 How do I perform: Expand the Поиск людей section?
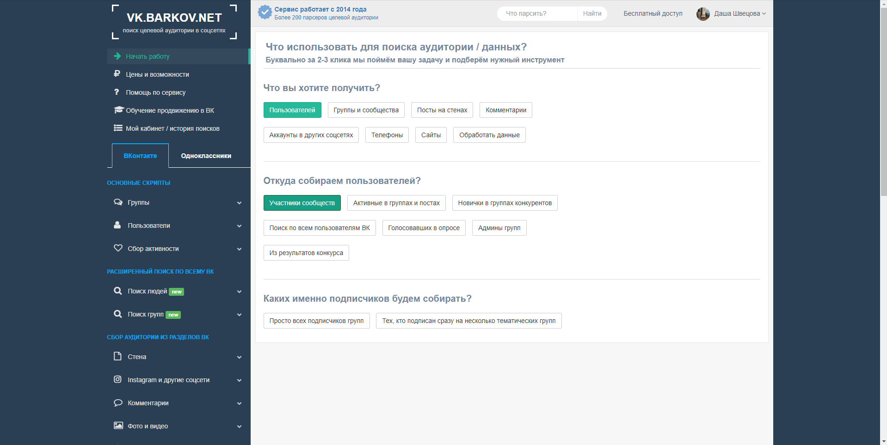239,292
